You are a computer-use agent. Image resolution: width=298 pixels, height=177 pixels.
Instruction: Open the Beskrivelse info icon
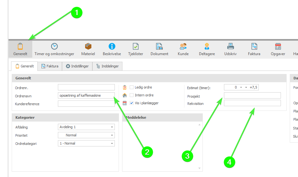pyautogui.click(x=112, y=46)
